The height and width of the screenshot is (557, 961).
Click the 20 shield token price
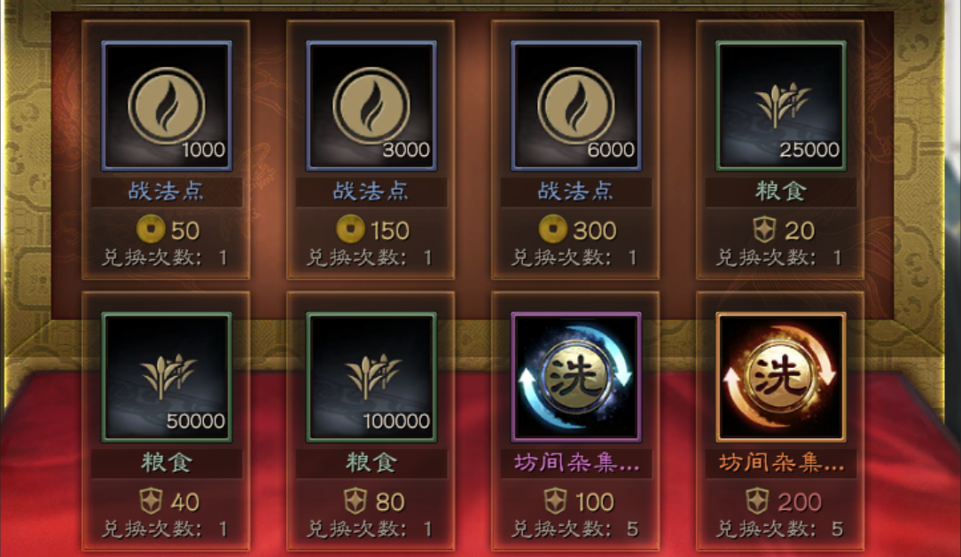click(784, 230)
